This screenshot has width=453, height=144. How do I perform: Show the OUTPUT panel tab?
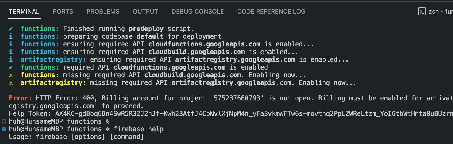pos(145,11)
